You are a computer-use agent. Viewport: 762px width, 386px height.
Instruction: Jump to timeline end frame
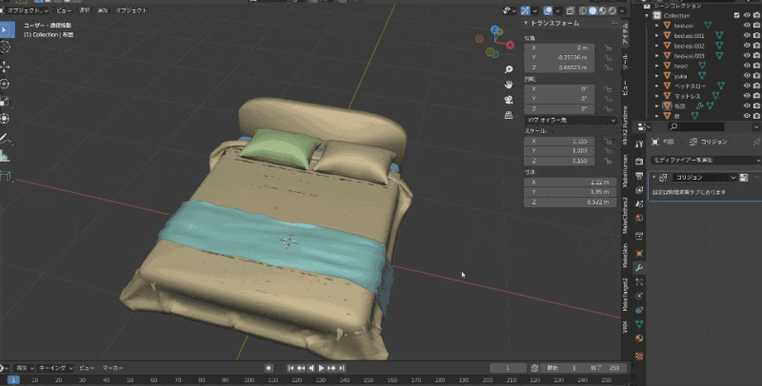coord(342,368)
